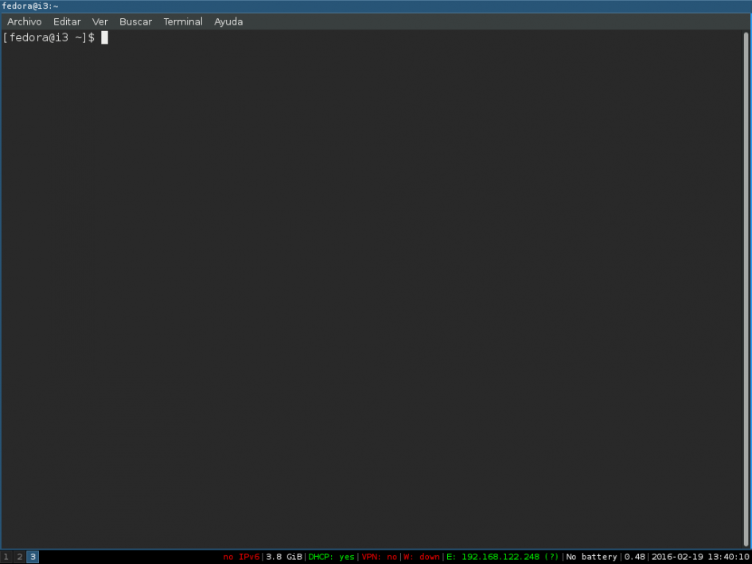The height and width of the screenshot is (564, 752).
Task: Click the shell cursor at the prompt
Action: [104, 37]
